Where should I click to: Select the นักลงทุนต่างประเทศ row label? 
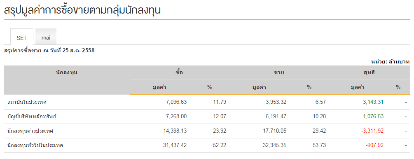point(30,131)
